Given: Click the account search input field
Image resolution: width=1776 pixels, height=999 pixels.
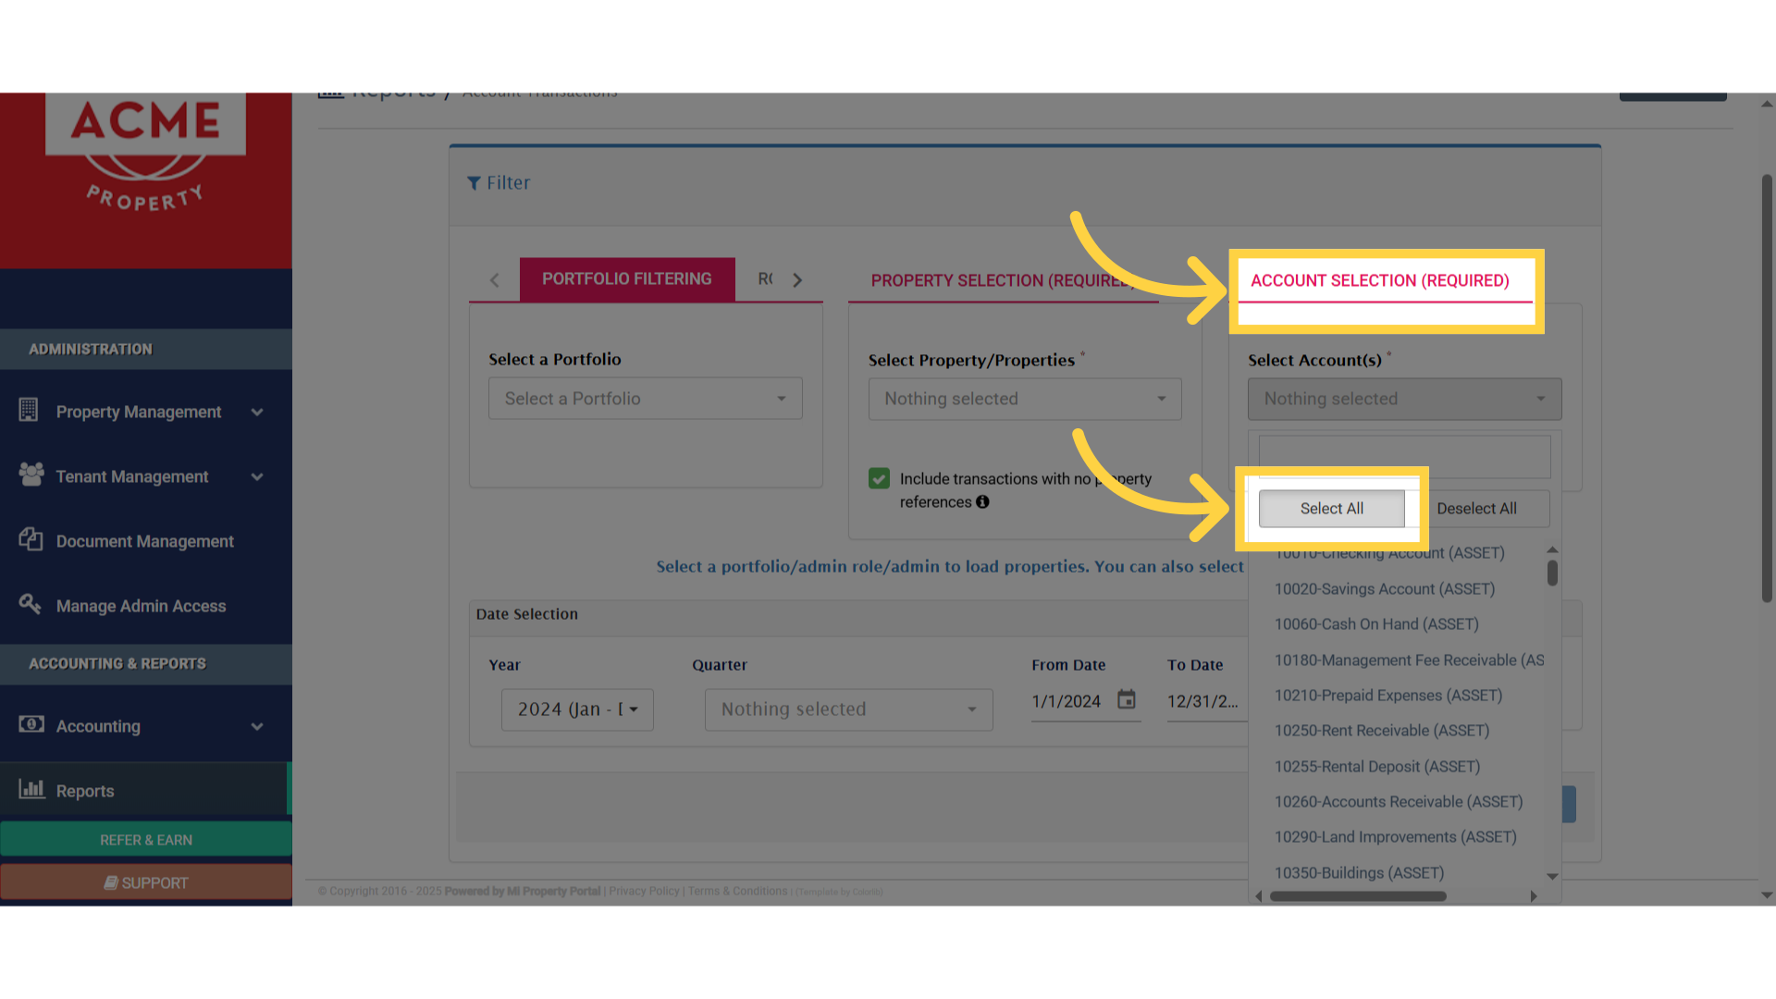Looking at the screenshot, I should coord(1403,456).
